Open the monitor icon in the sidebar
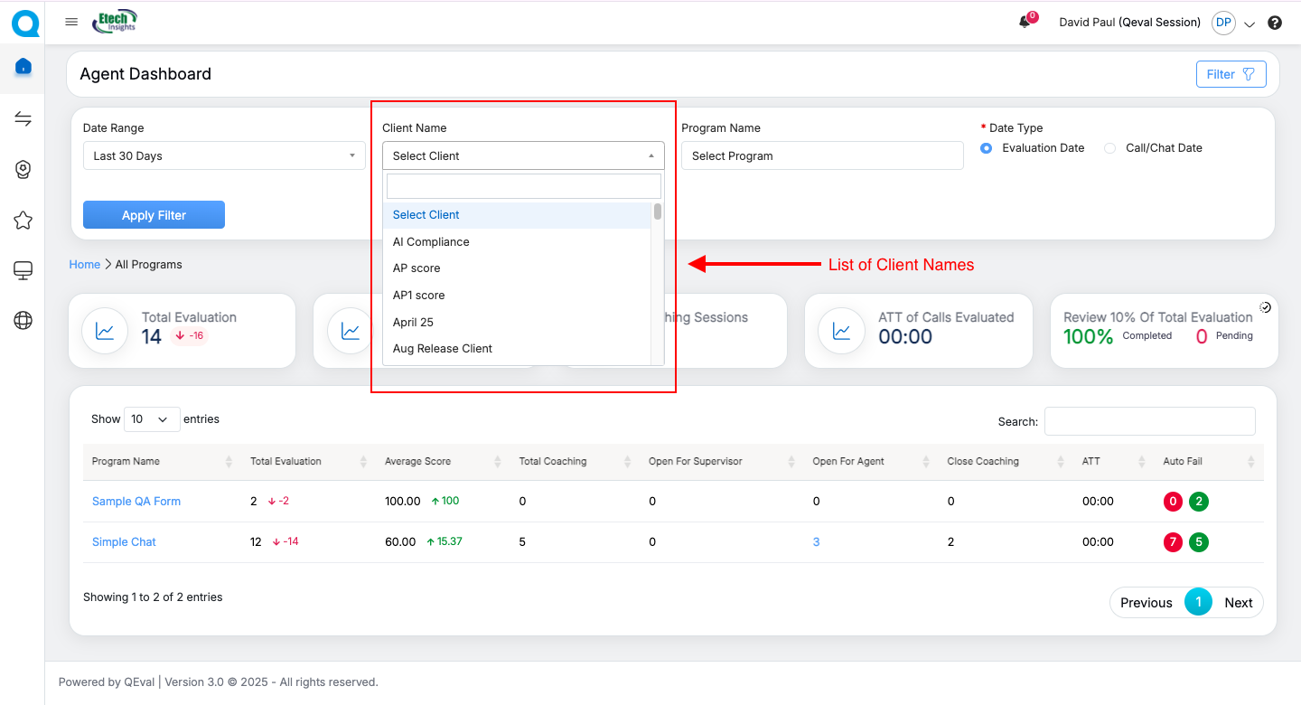Screen dimensions: 1301x705 (23, 270)
